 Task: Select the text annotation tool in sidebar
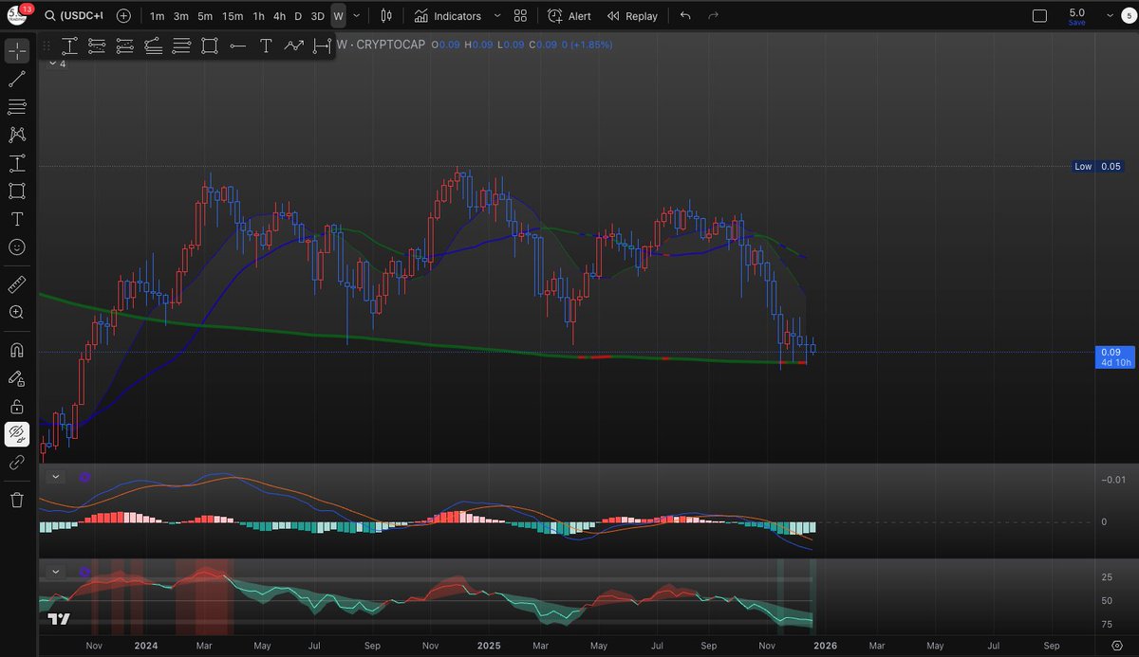point(17,218)
